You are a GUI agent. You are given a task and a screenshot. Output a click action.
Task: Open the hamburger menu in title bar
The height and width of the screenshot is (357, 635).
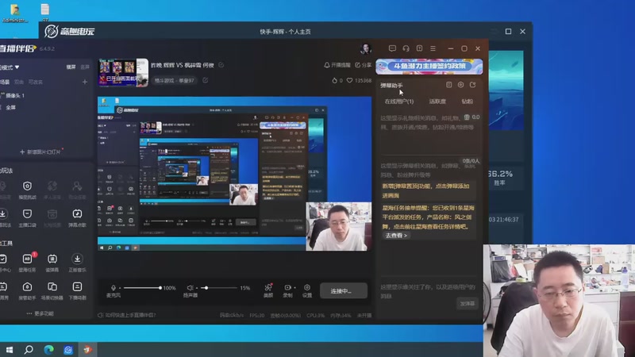[x=433, y=48]
